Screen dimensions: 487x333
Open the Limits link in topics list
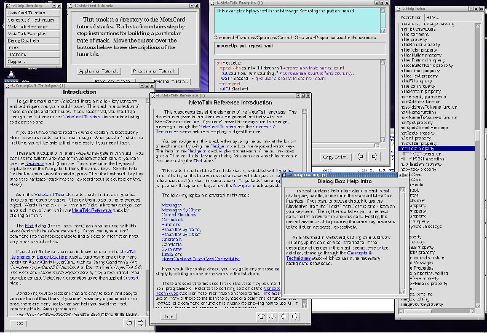tap(167, 254)
